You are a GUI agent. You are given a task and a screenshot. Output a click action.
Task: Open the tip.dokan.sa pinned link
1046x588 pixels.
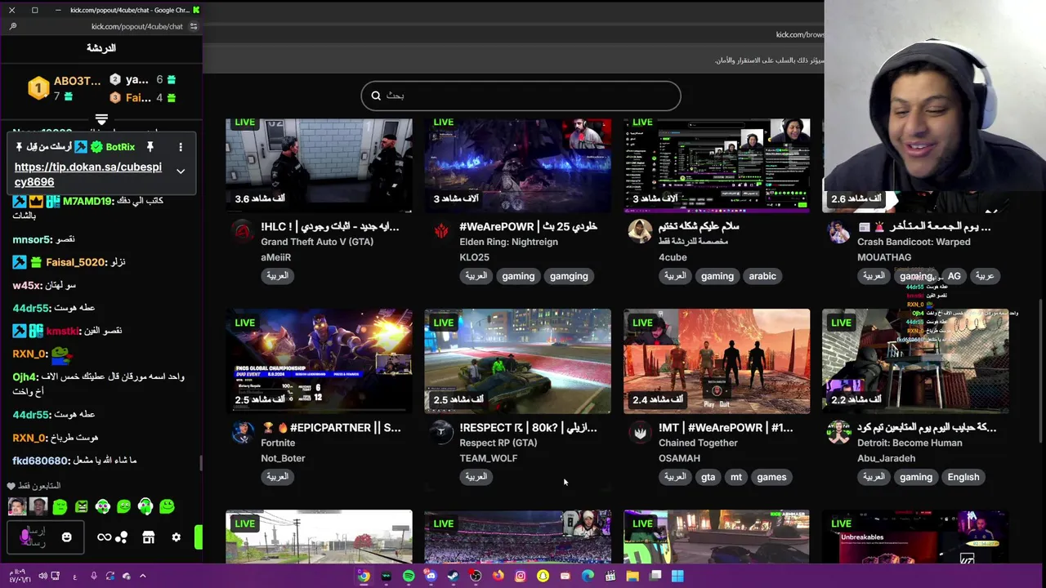coord(87,174)
